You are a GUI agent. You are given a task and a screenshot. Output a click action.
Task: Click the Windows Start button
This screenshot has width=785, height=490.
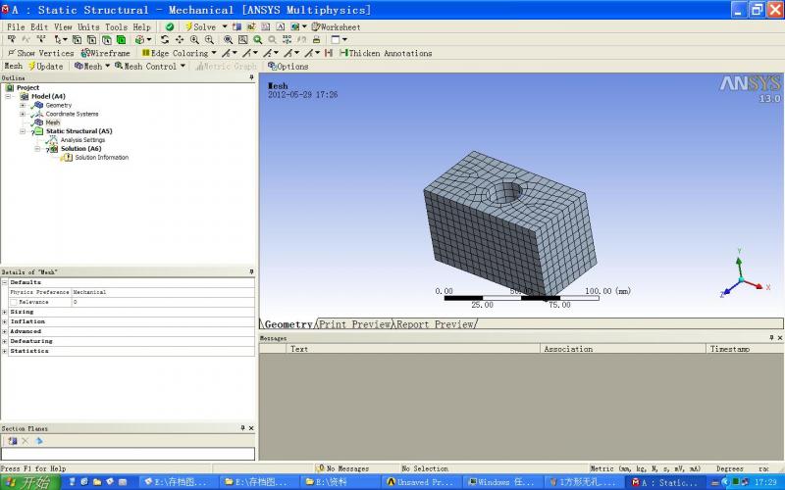click(x=30, y=482)
